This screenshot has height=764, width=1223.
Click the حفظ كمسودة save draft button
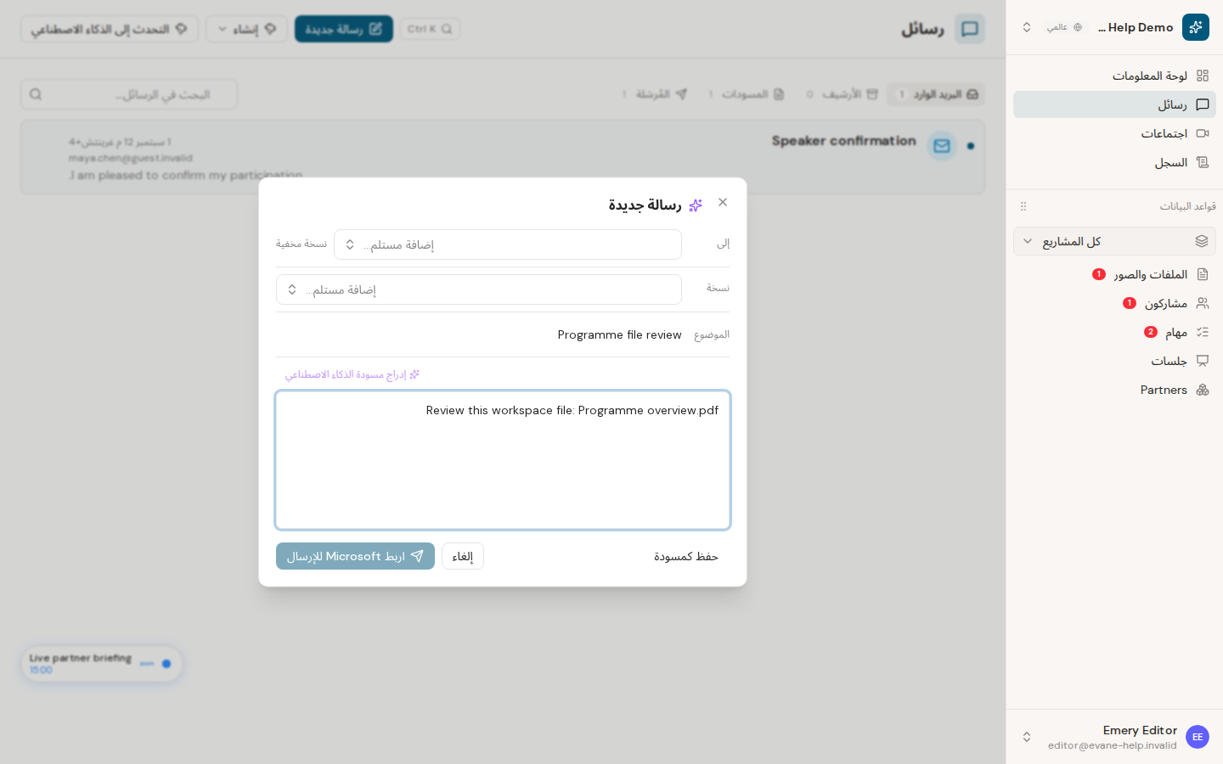pyautogui.click(x=686, y=556)
